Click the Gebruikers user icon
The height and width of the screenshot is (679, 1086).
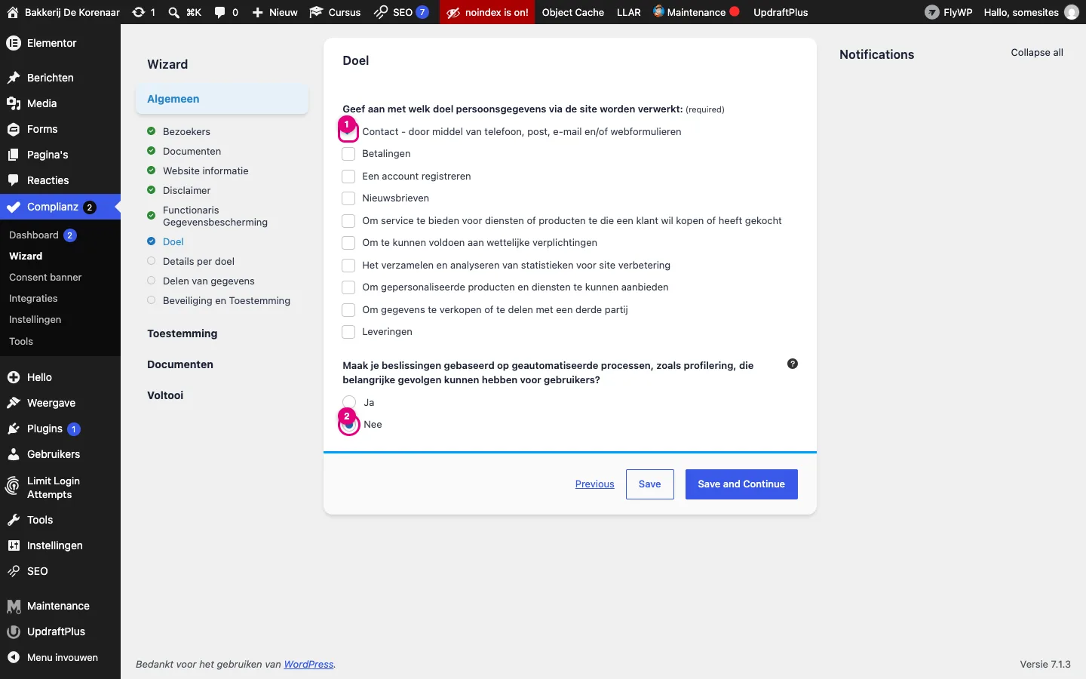14,454
